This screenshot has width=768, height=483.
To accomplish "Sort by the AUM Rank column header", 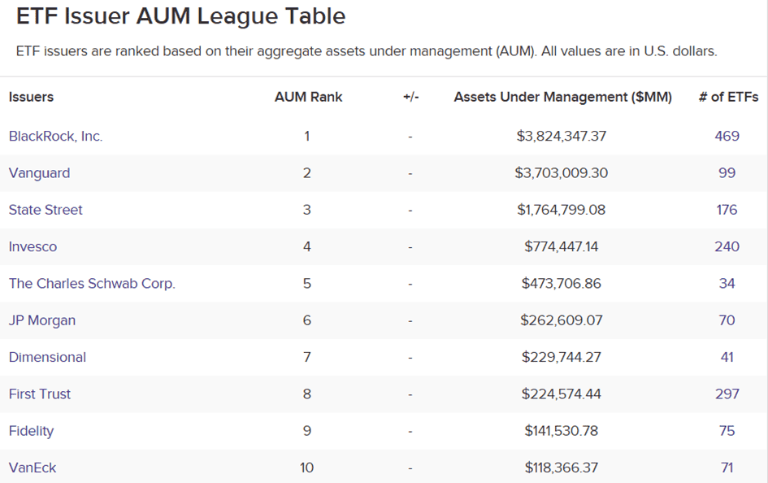I will 308,97.
